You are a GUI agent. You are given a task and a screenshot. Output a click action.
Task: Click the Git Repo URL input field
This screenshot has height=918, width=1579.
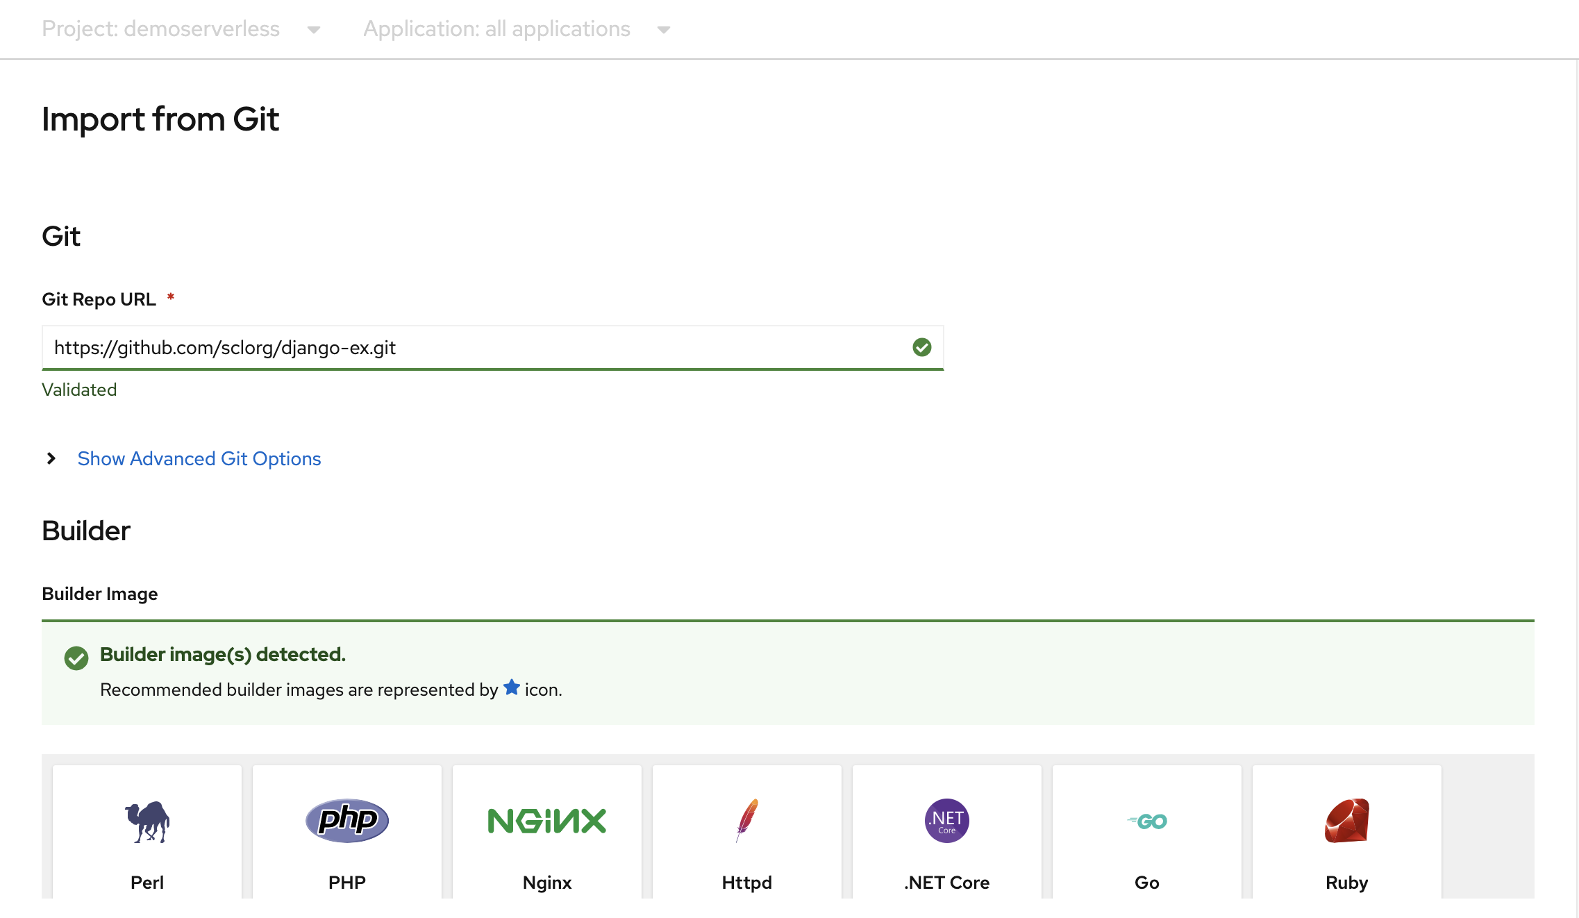[493, 347]
